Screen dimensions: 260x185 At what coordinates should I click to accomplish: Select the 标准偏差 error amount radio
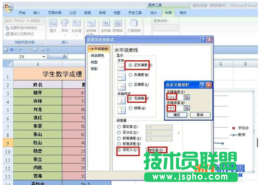(119, 138)
